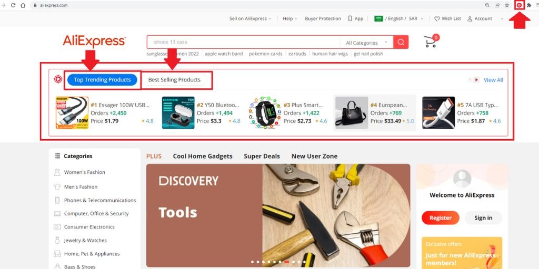Click the Consumer Electronics camera icon
539x269 pixels.
(57, 227)
